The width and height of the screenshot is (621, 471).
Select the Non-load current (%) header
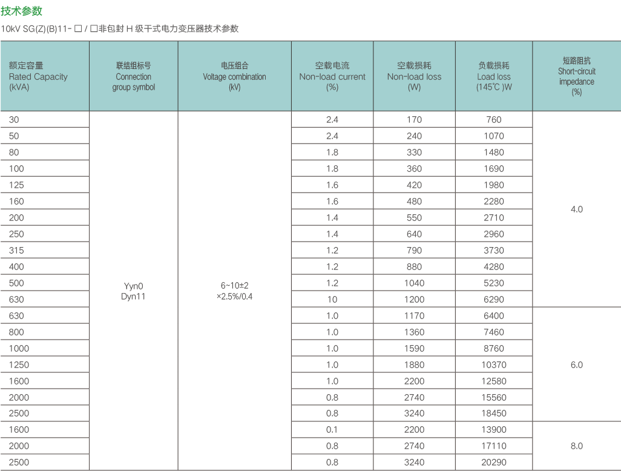point(332,76)
